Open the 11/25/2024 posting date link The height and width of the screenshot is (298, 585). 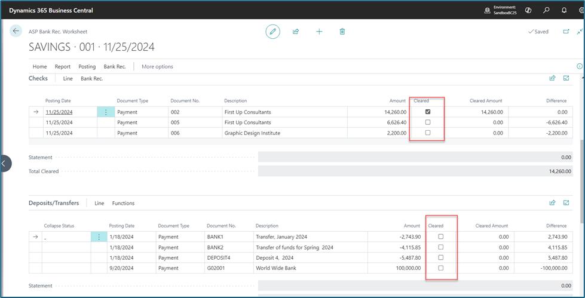tap(59, 112)
